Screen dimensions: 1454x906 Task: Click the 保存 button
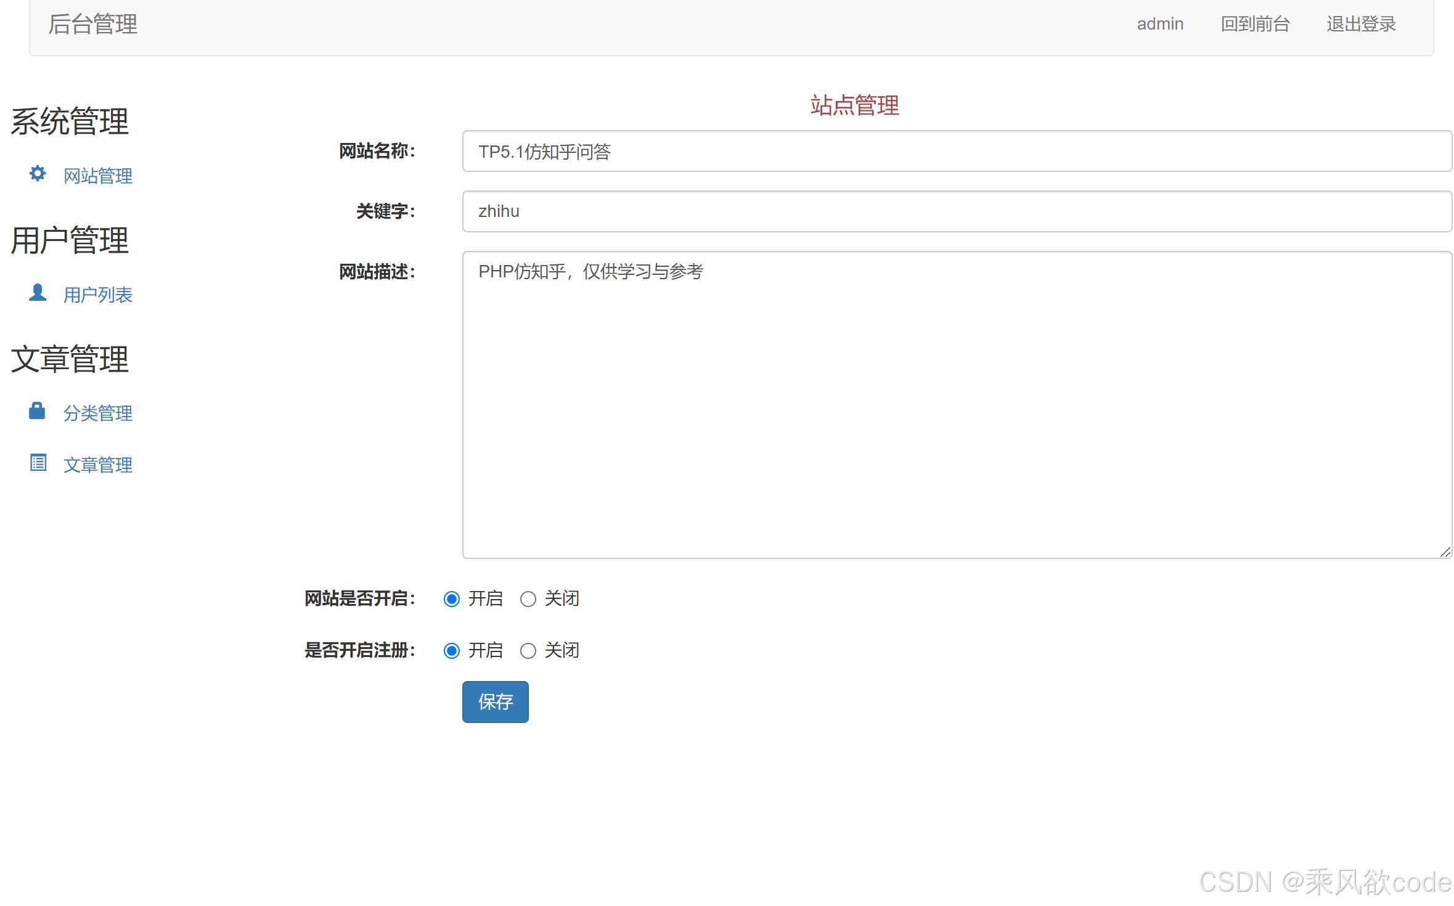coord(495,701)
